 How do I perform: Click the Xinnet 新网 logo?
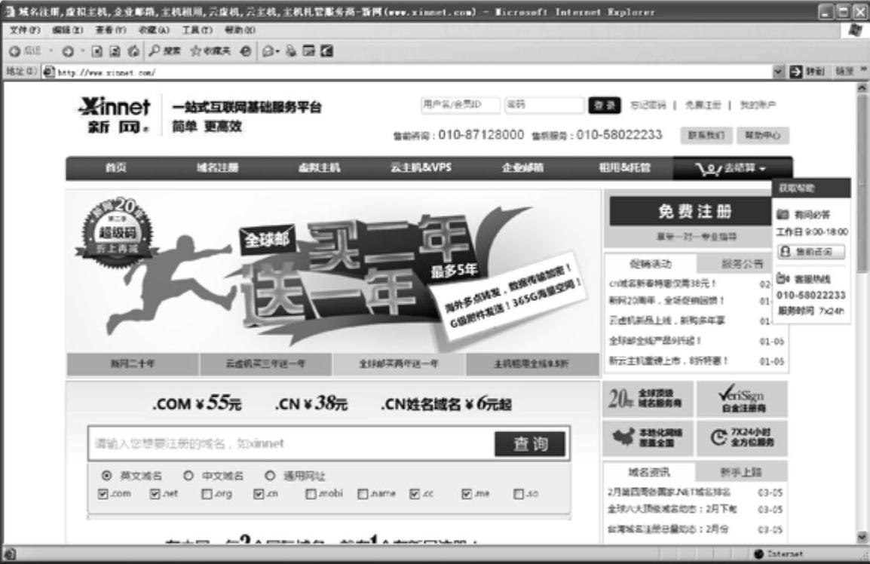(x=115, y=115)
